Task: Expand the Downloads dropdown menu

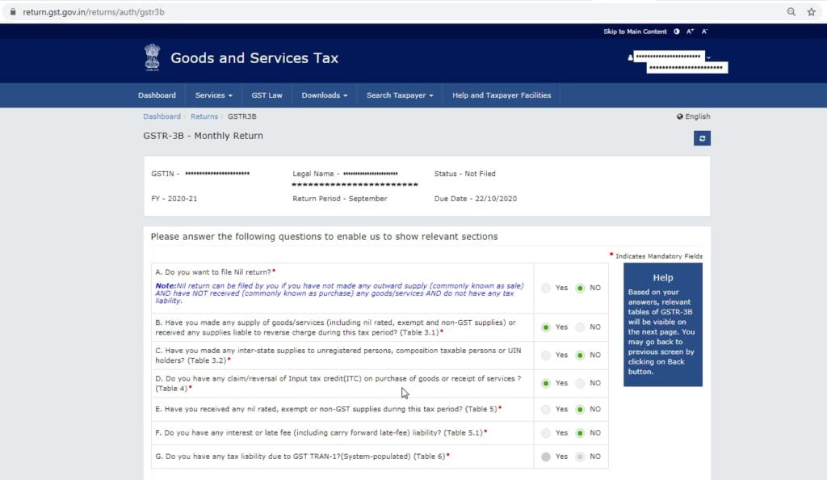Action: pyautogui.click(x=325, y=95)
